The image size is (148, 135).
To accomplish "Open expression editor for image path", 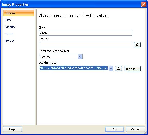I will (x=119, y=69).
